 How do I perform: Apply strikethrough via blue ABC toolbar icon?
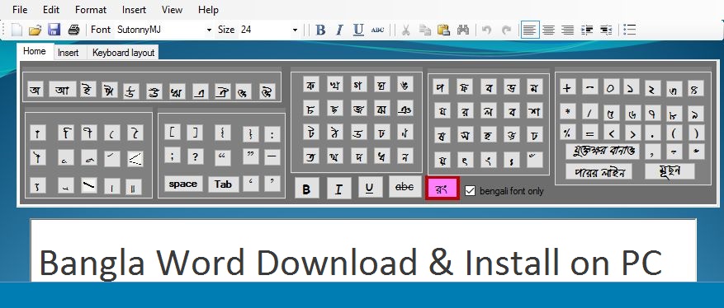coord(377,30)
